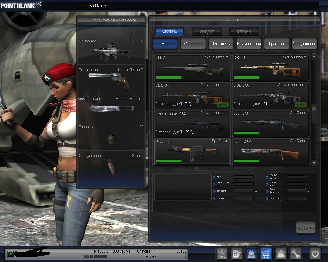Click the power exit icon
The width and height of the screenshot is (328, 262).
(x=315, y=254)
